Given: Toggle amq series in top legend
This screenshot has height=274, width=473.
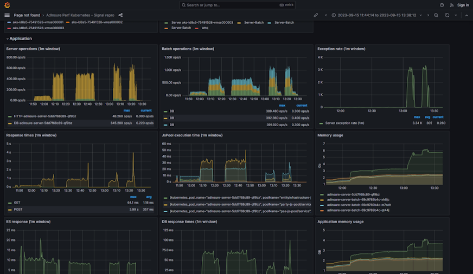Looking at the screenshot, I should tap(205, 28).
